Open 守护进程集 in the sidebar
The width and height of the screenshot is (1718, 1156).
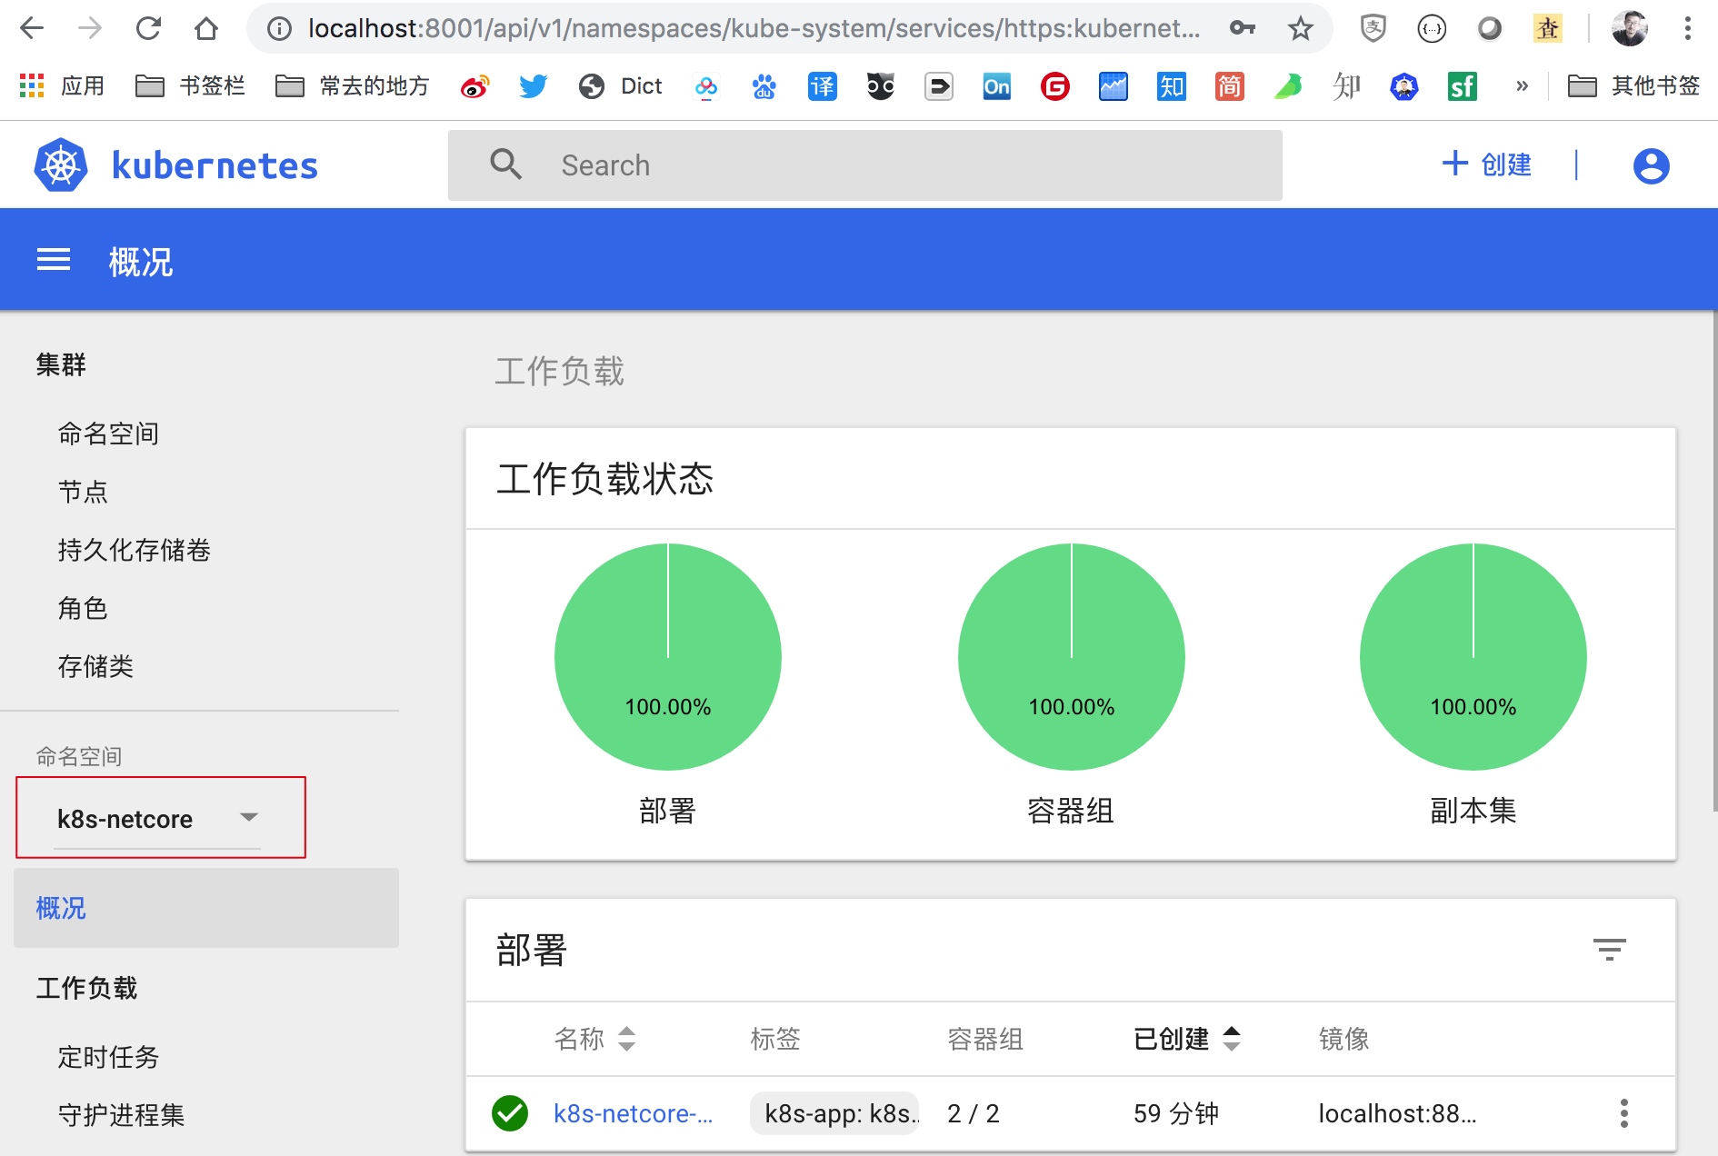click(x=121, y=1115)
